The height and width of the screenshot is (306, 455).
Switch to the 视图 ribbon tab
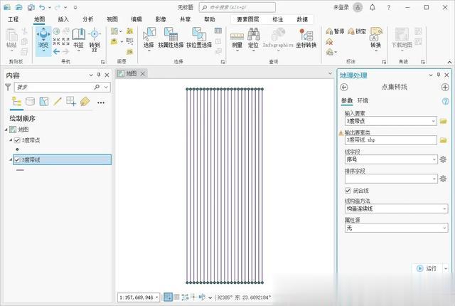(x=112, y=19)
